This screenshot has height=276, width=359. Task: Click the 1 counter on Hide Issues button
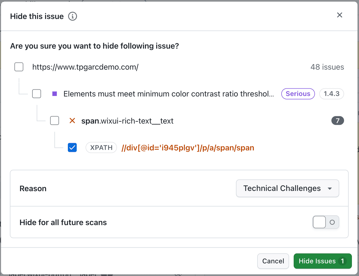[x=342, y=261]
